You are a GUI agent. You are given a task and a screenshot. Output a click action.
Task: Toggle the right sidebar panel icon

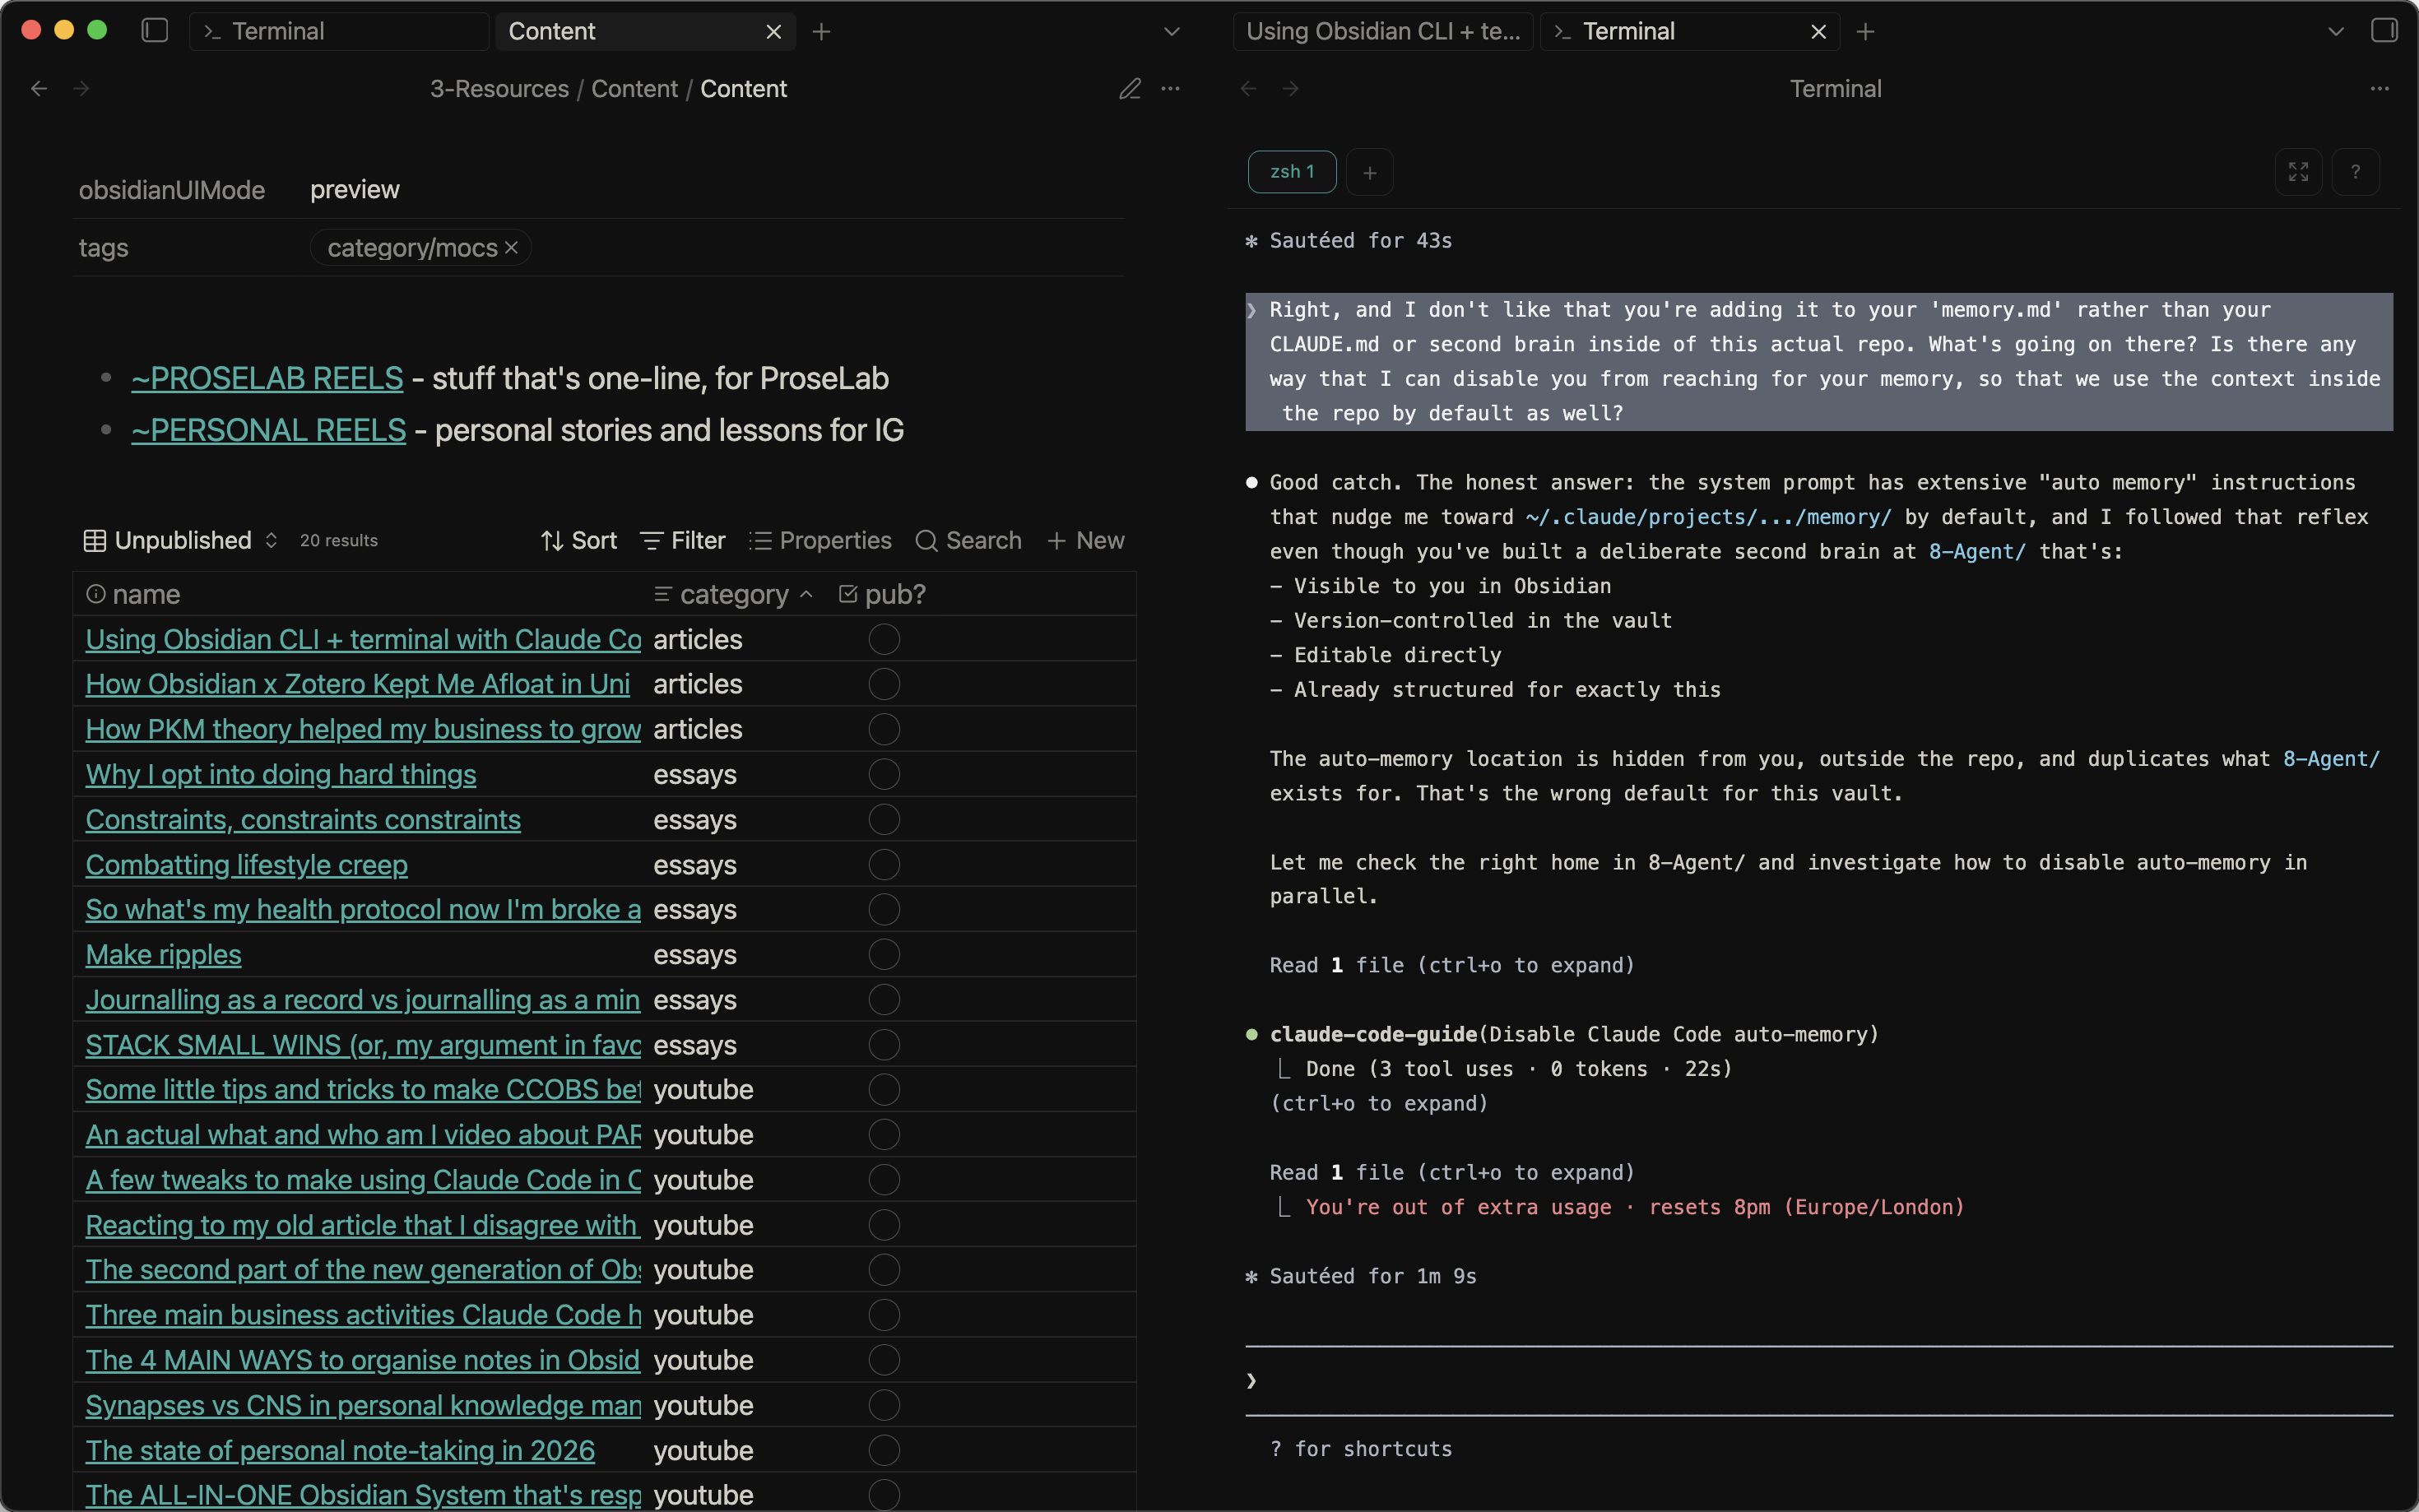2384,31
